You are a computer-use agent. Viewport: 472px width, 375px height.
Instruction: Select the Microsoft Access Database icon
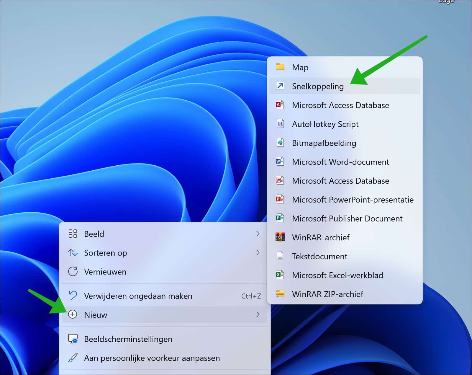[x=280, y=105]
